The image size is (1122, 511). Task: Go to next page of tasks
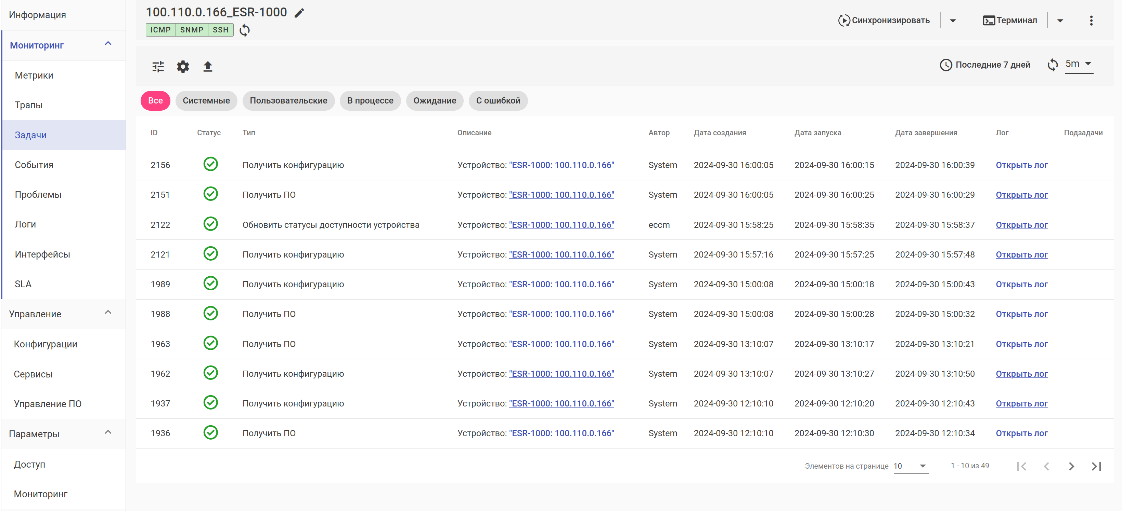1071,466
